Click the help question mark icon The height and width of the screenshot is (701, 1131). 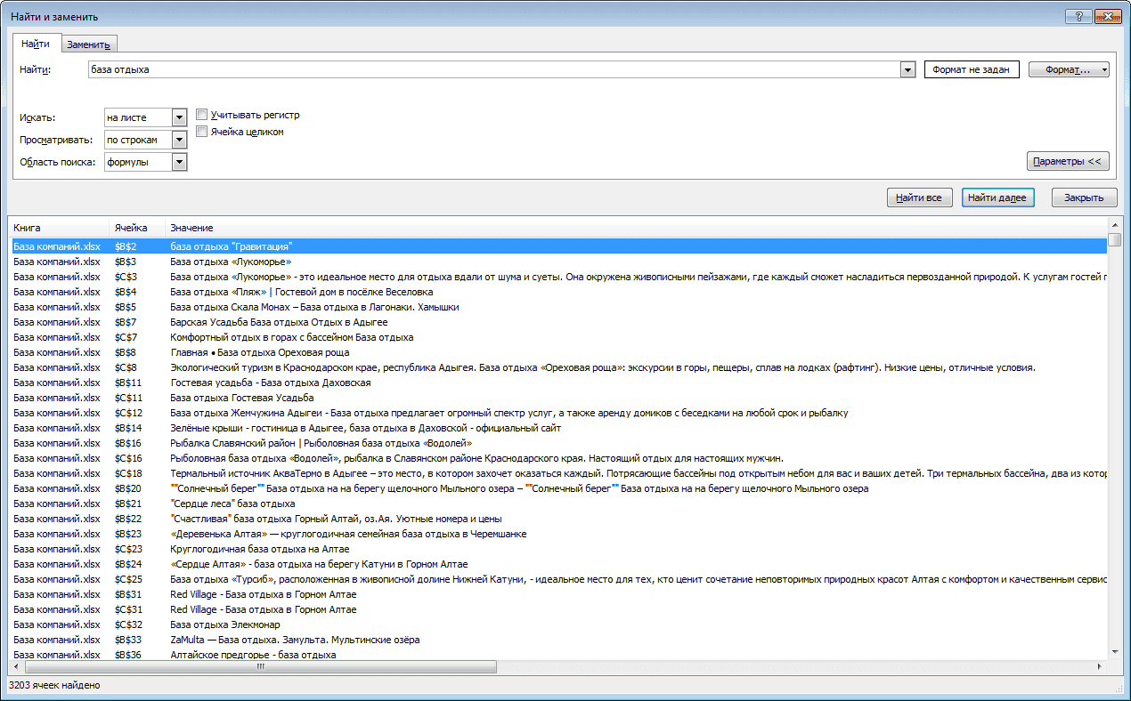(x=1079, y=15)
